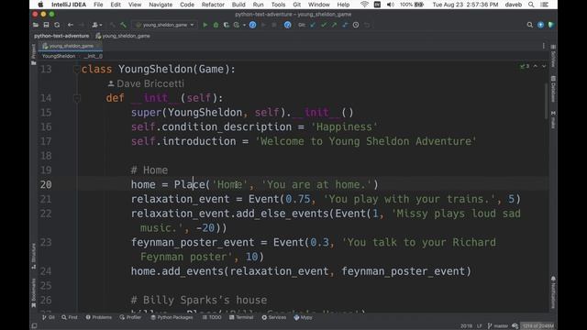Click the 20:19 caret position in status bar

pyautogui.click(x=466, y=326)
